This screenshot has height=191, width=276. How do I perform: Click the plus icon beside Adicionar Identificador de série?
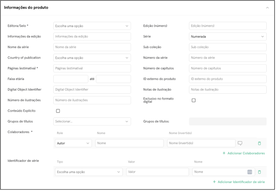(214, 182)
